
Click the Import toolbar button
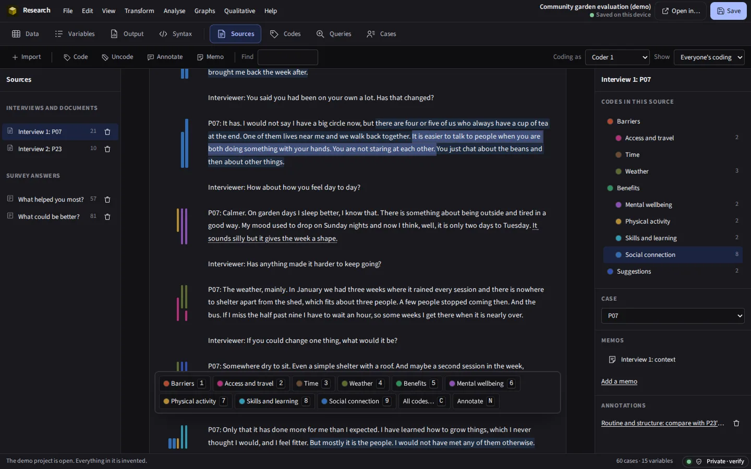(x=27, y=57)
